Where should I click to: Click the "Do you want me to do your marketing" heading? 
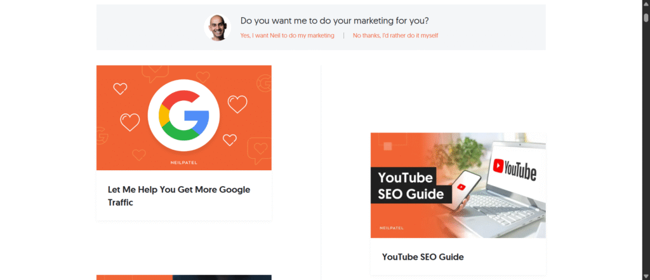coord(335,20)
